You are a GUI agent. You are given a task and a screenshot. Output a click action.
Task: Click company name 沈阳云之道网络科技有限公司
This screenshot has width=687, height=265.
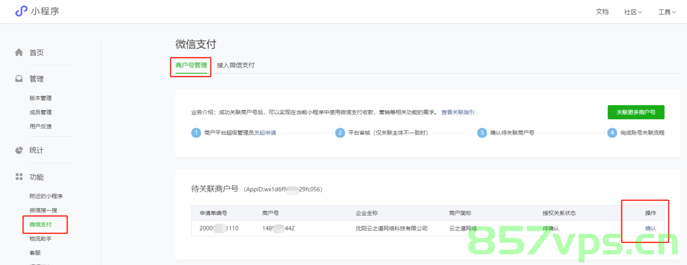tap(391, 228)
